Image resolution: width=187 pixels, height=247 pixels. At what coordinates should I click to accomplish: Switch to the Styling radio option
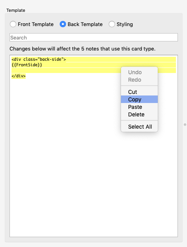point(112,24)
